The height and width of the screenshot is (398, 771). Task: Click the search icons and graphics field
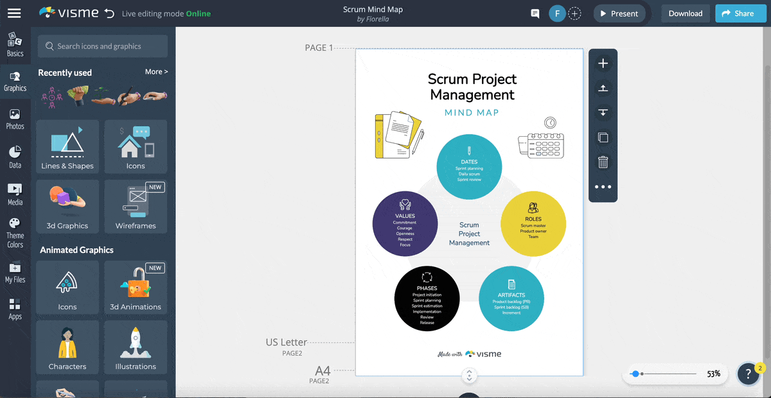(102, 46)
